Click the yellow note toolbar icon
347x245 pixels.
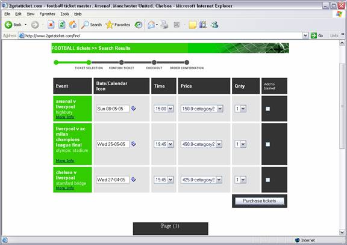(x=192, y=25)
